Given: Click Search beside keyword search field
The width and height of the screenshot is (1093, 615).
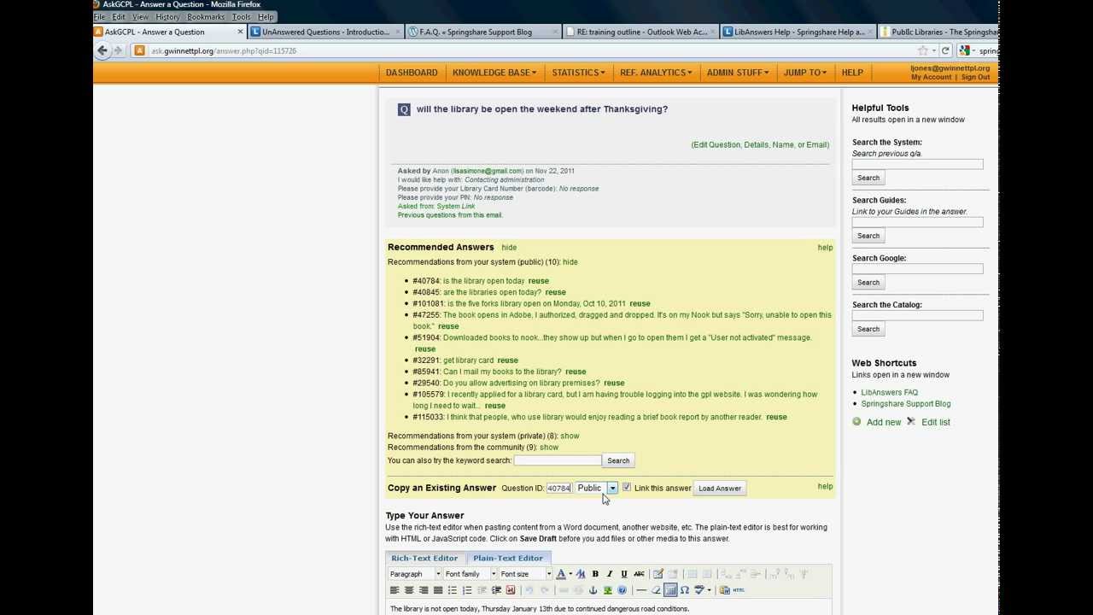Looking at the screenshot, I should click(618, 460).
